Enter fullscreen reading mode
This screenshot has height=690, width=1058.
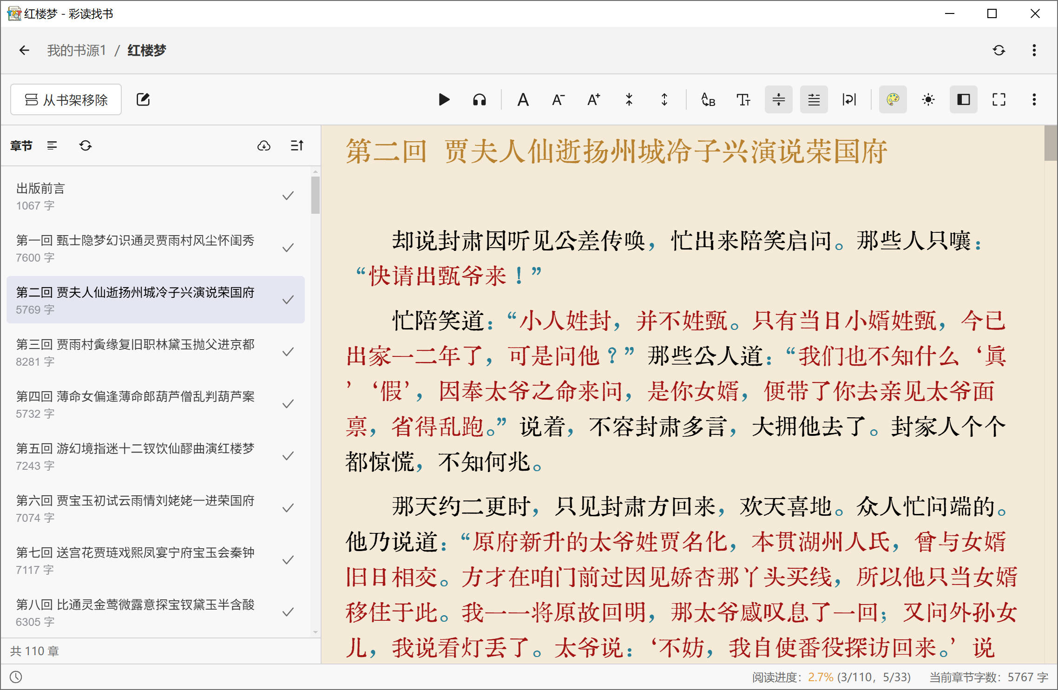pos(999,99)
